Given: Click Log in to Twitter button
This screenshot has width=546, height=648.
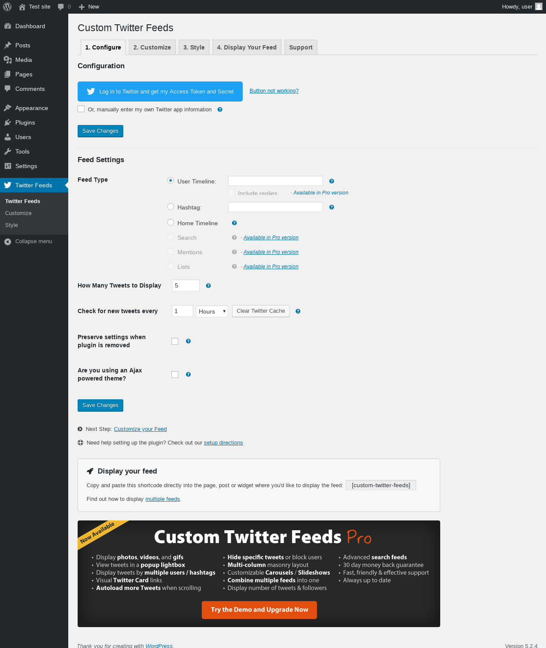Looking at the screenshot, I should click(x=160, y=91).
